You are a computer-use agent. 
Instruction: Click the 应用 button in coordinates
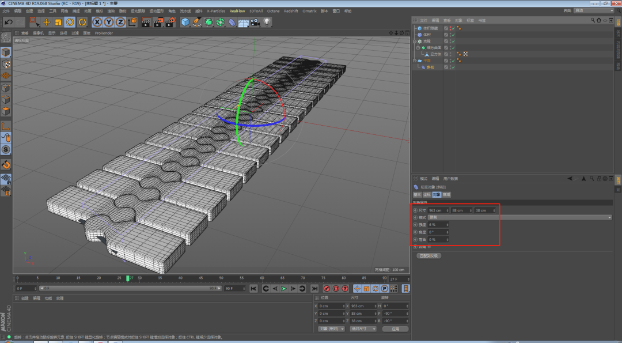pyautogui.click(x=395, y=329)
